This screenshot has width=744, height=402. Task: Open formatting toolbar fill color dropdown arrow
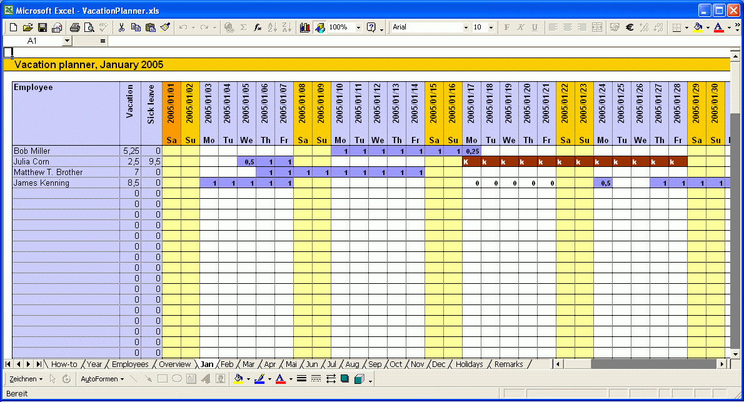708,28
